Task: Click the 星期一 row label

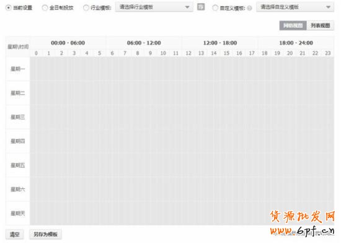Action: click(x=18, y=69)
